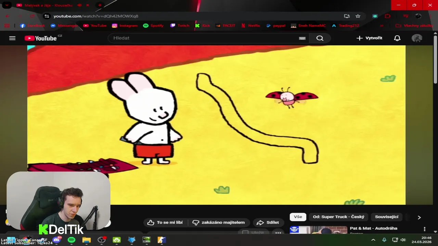The width and height of the screenshot is (438, 246).
Task: Open the tab search dropdown arrow
Action: [7, 5]
